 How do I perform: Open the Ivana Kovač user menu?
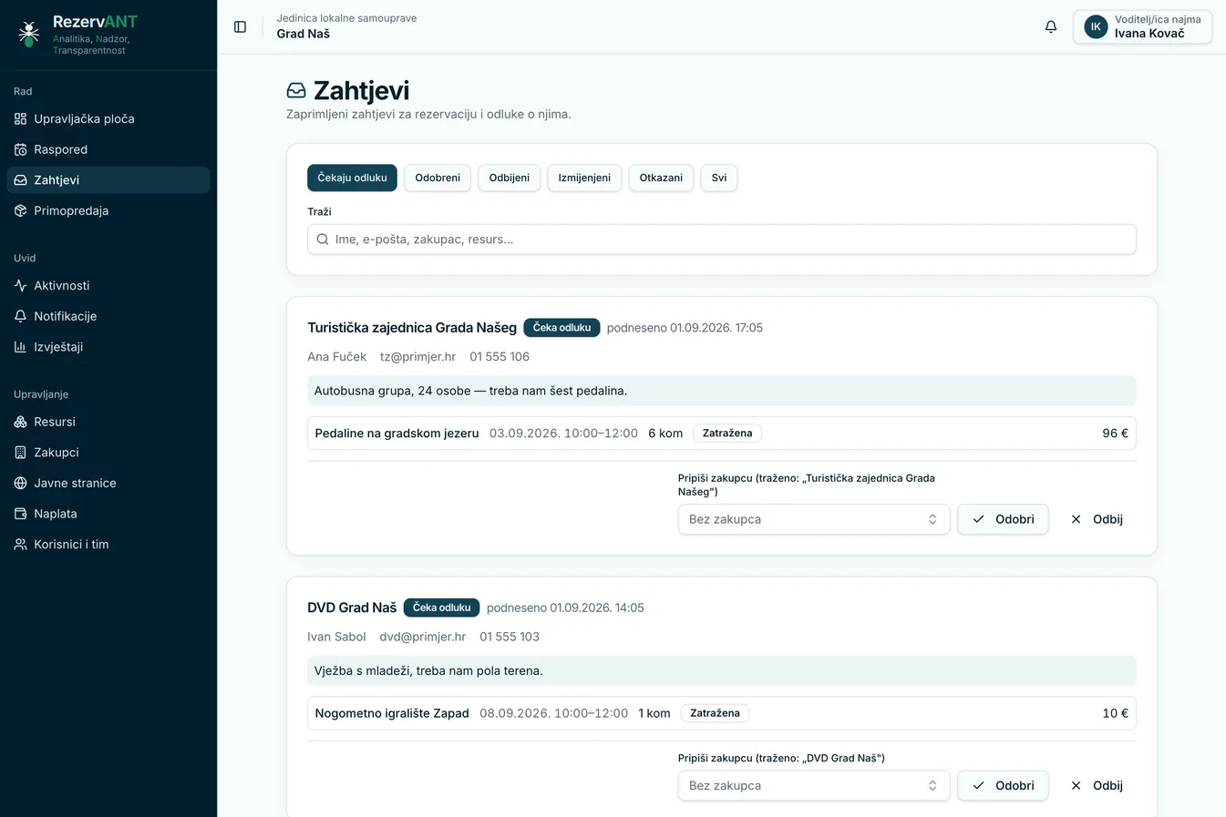pyautogui.click(x=1142, y=26)
